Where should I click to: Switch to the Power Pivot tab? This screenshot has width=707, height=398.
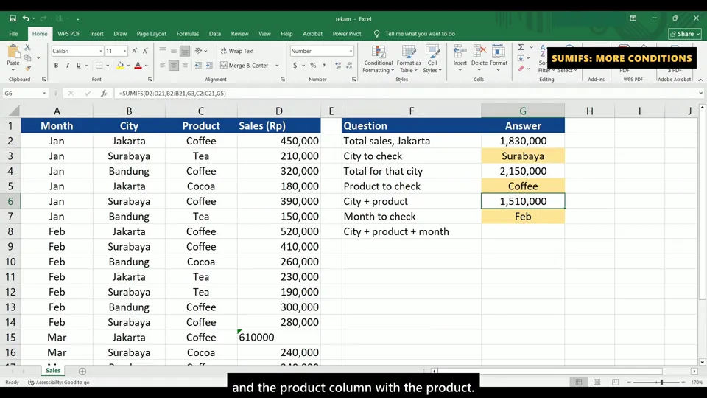(x=347, y=34)
